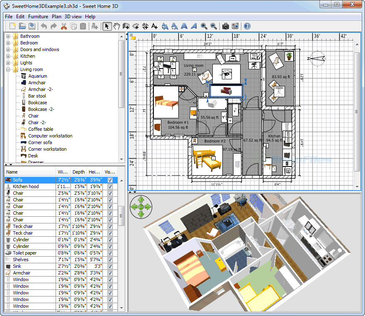365x316 pixels.
Task: Expand the Kitchen catalog folder
Action: [x=8, y=56]
